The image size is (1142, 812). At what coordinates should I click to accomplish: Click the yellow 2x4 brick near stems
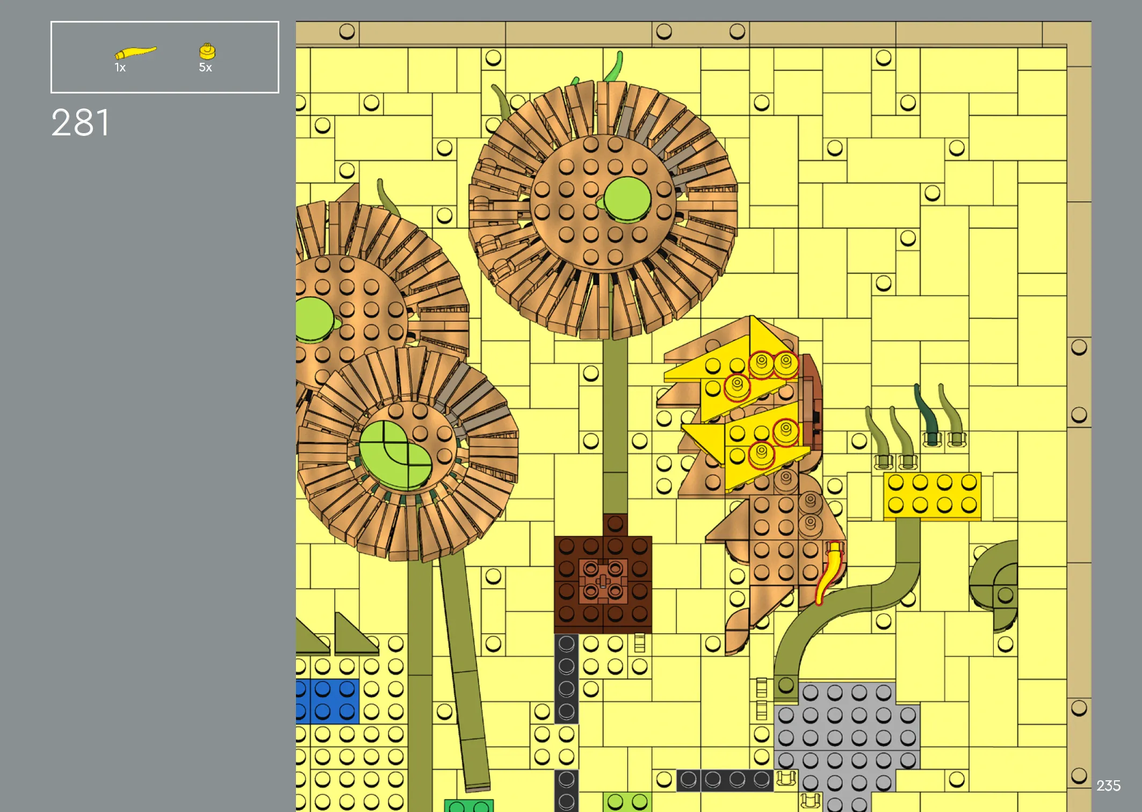pos(932,496)
